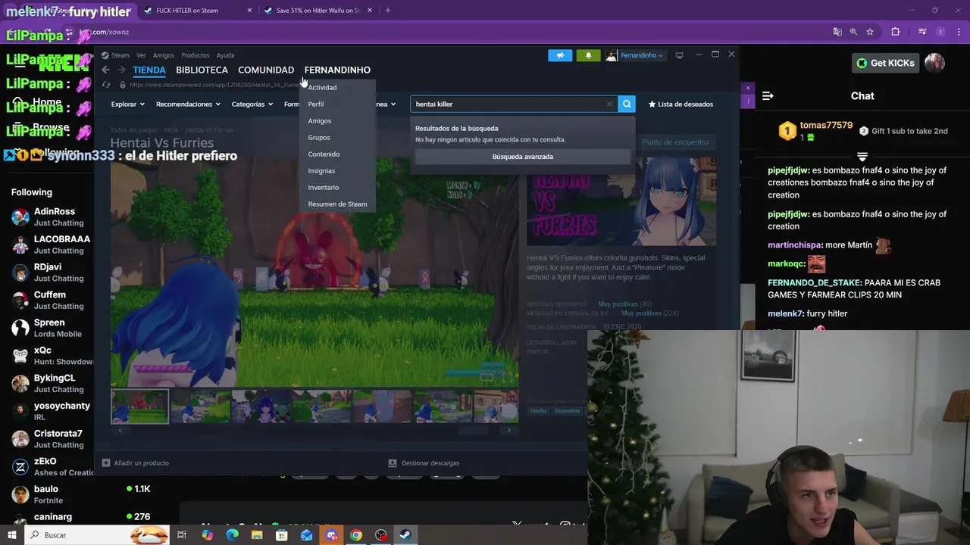Expand the Explorar dropdown in the Steam store
This screenshot has height=545, width=970.
click(x=128, y=104)
